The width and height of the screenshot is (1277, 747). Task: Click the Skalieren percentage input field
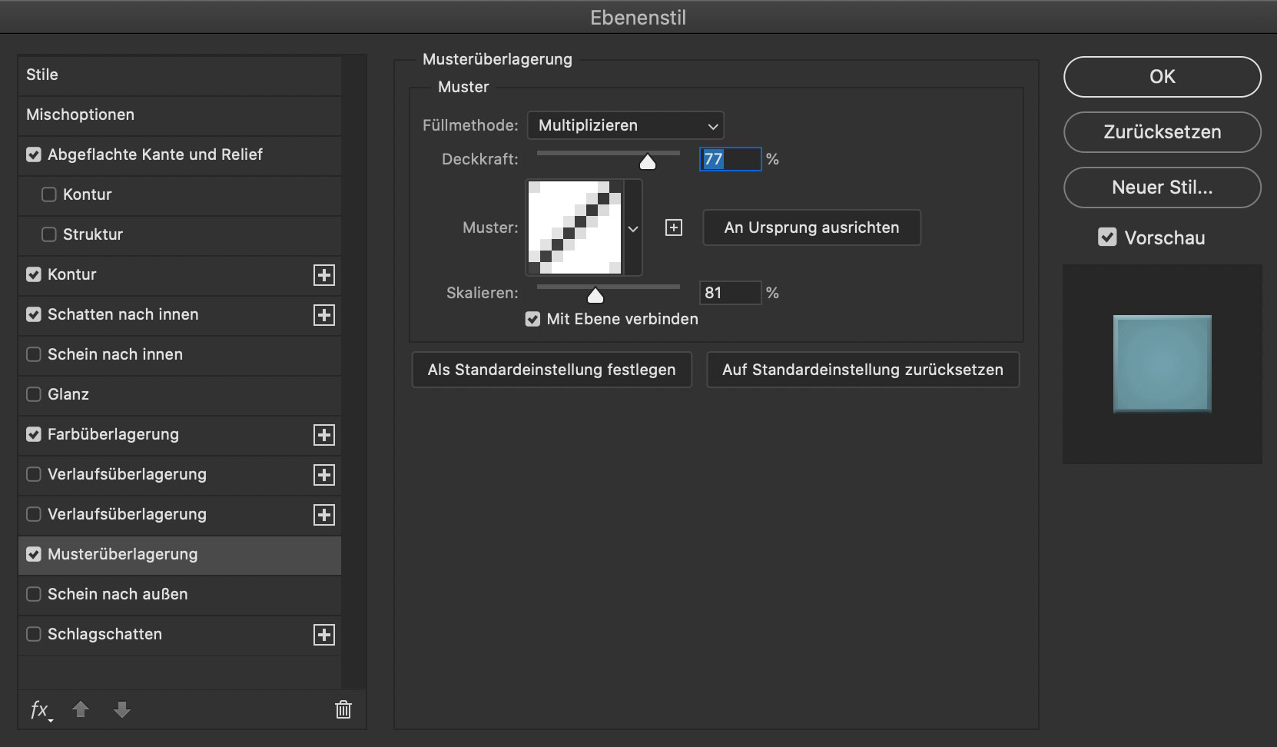pos(730,293)
